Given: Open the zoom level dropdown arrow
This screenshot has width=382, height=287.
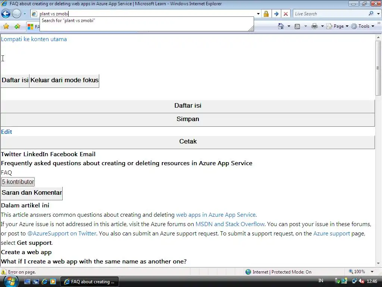Looking at the screenshot, I should pos(372,272).
